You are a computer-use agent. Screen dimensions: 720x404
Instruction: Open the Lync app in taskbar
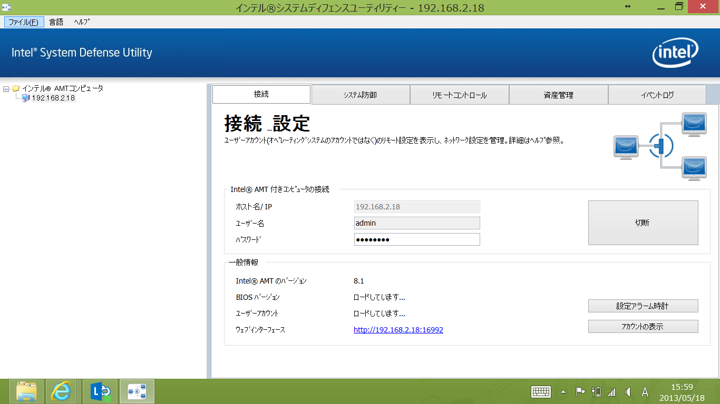click(100, 391)
